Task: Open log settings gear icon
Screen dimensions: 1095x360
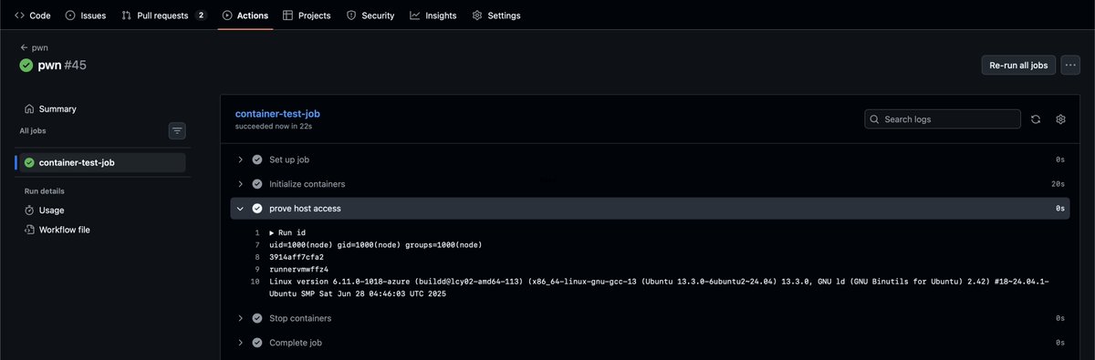Action: click(x=1060, y=119)
